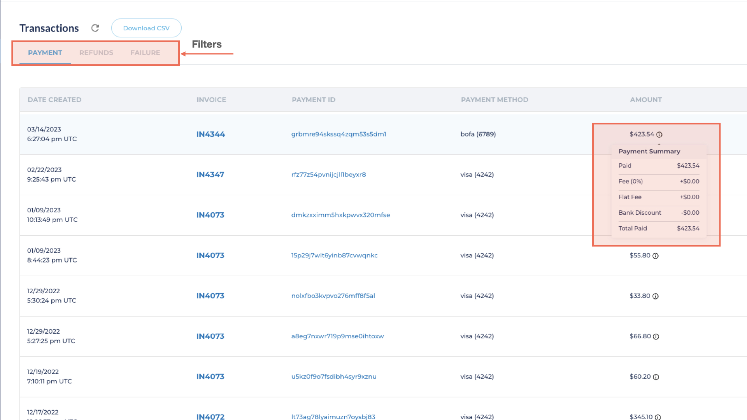Refresh the transactions list
The width and height of the screenshot is (747, 420).
point(95,28)
